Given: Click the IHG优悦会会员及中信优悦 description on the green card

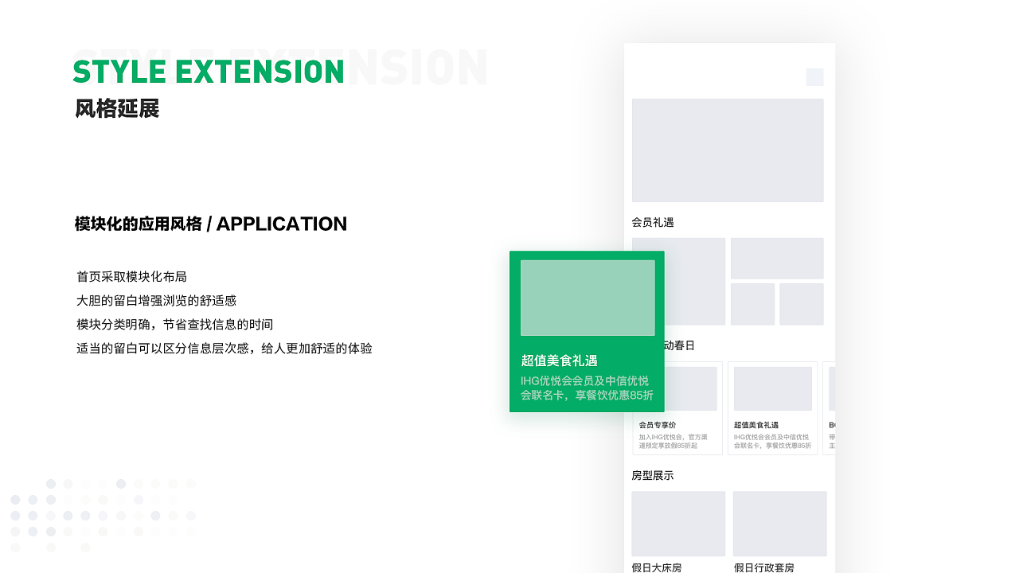Looking at the screenshot, I should coord(587,388).
